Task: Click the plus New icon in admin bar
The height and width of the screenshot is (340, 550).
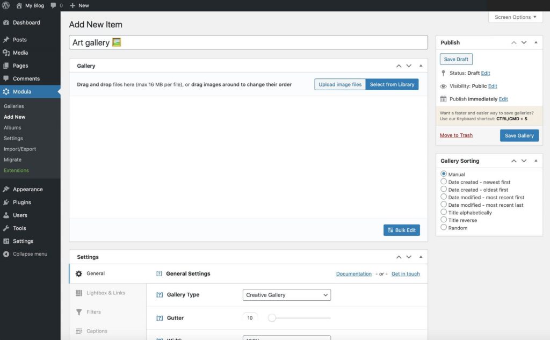Action: point(73,5)
